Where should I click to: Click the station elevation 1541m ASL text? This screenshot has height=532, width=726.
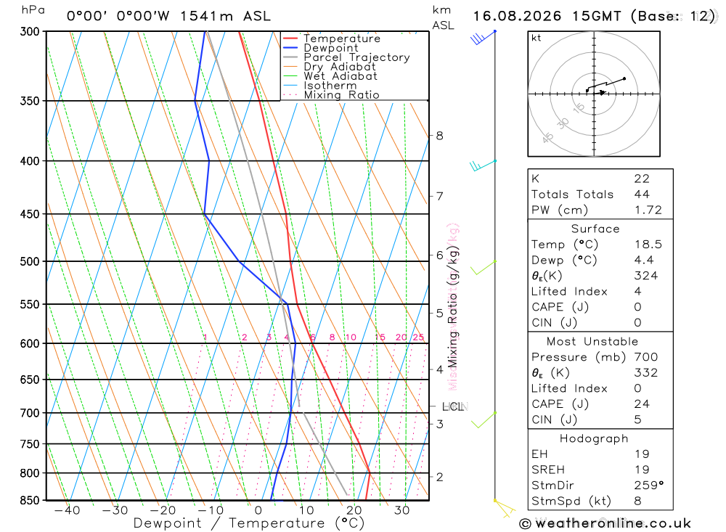coord(225,16)
